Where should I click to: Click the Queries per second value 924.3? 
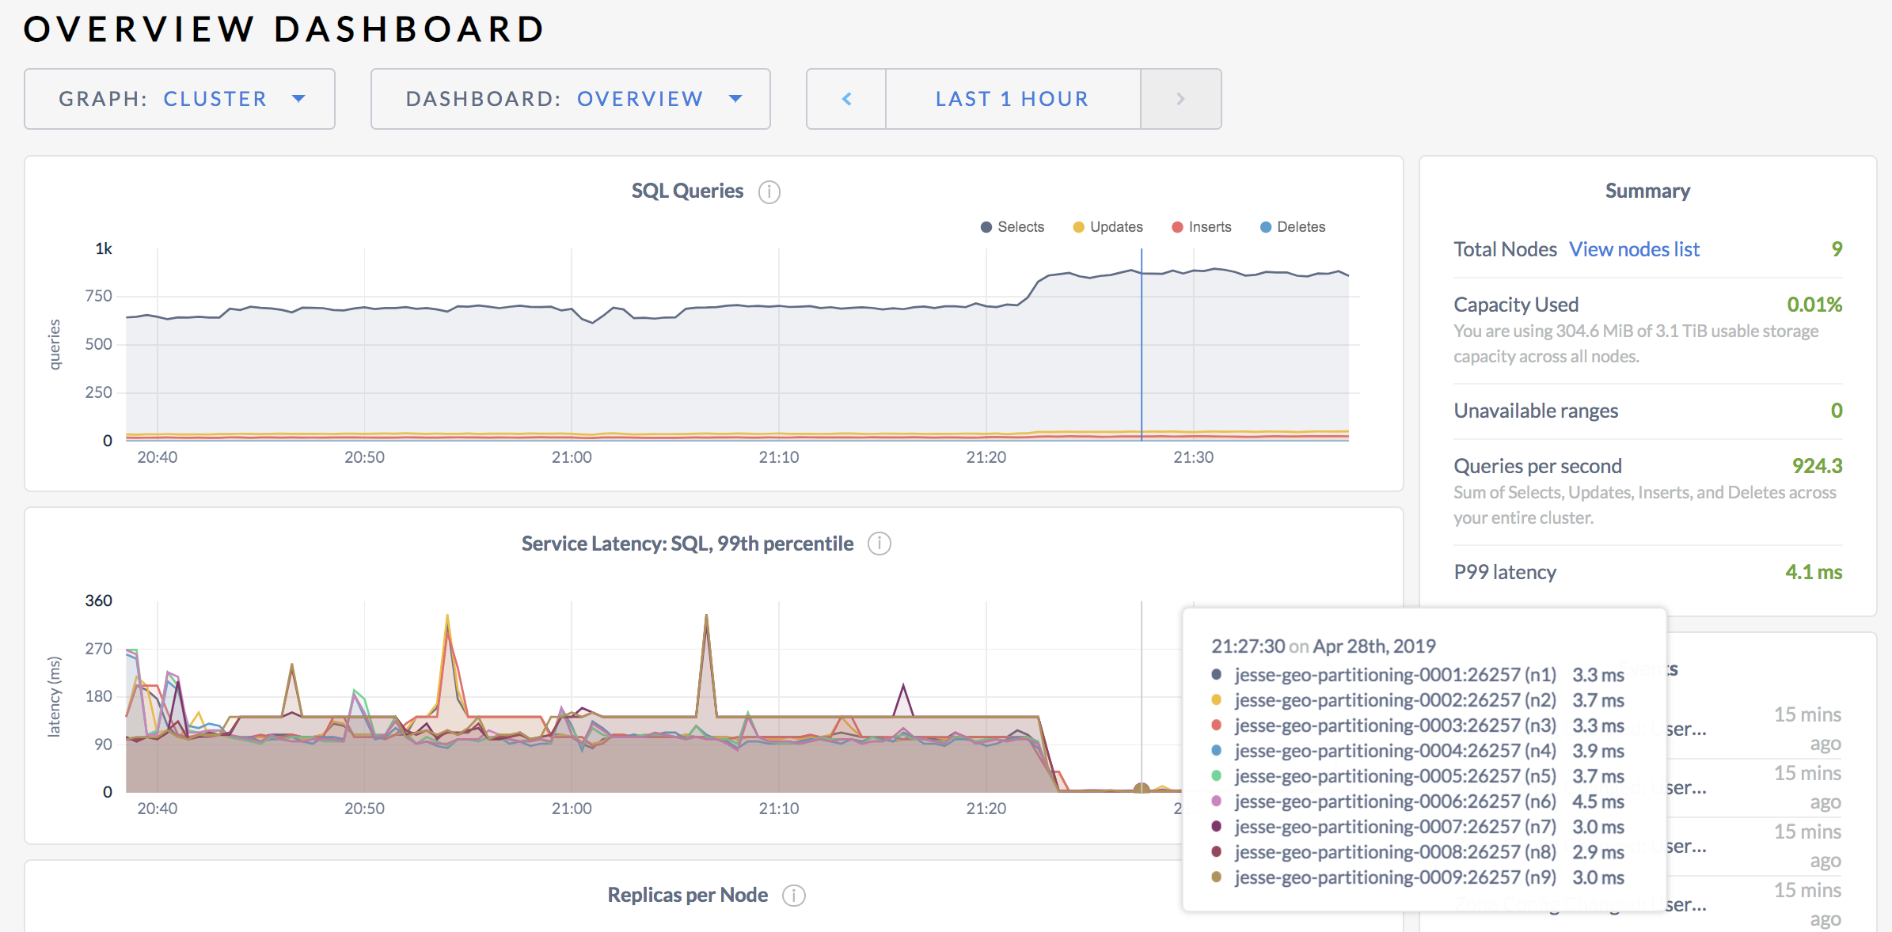(x=1818, y=465)
